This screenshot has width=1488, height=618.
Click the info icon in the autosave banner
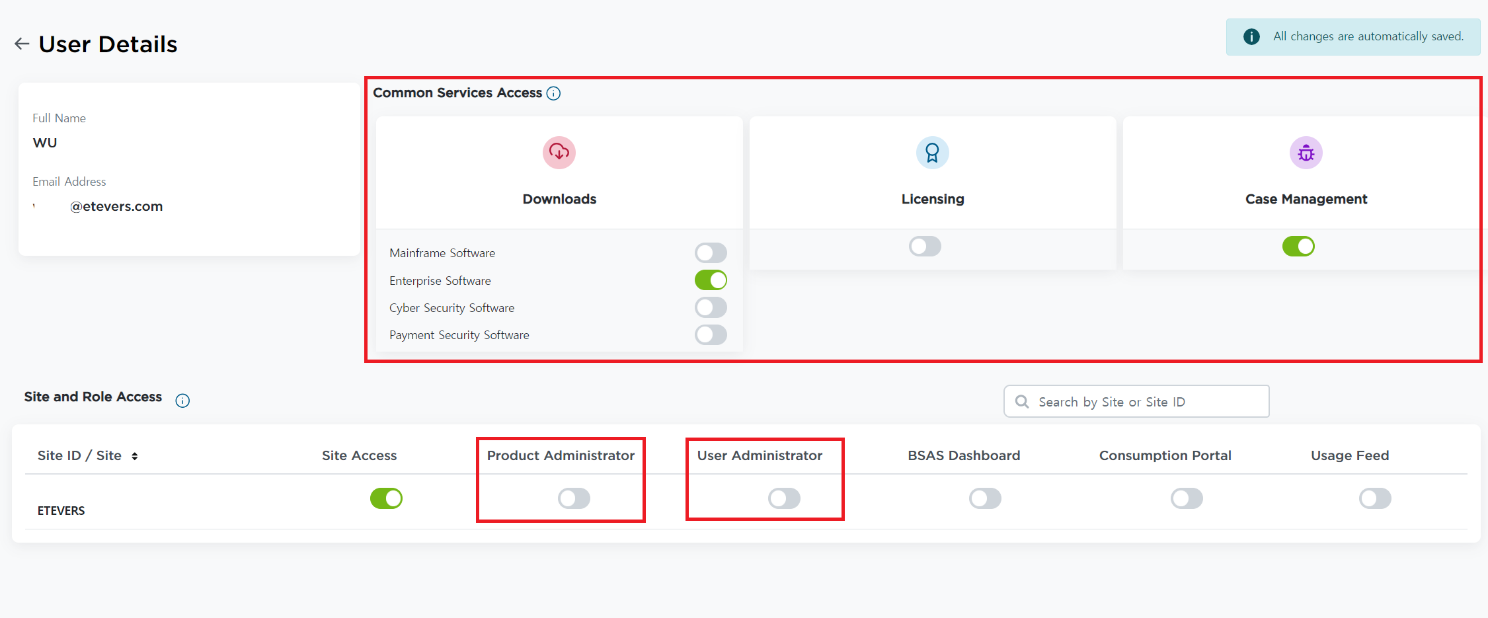(x=1251, y=37)
